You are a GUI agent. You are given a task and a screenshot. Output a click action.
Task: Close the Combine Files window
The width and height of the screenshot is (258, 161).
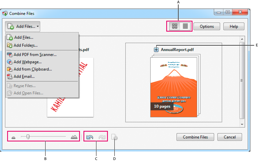click(240, 12)
